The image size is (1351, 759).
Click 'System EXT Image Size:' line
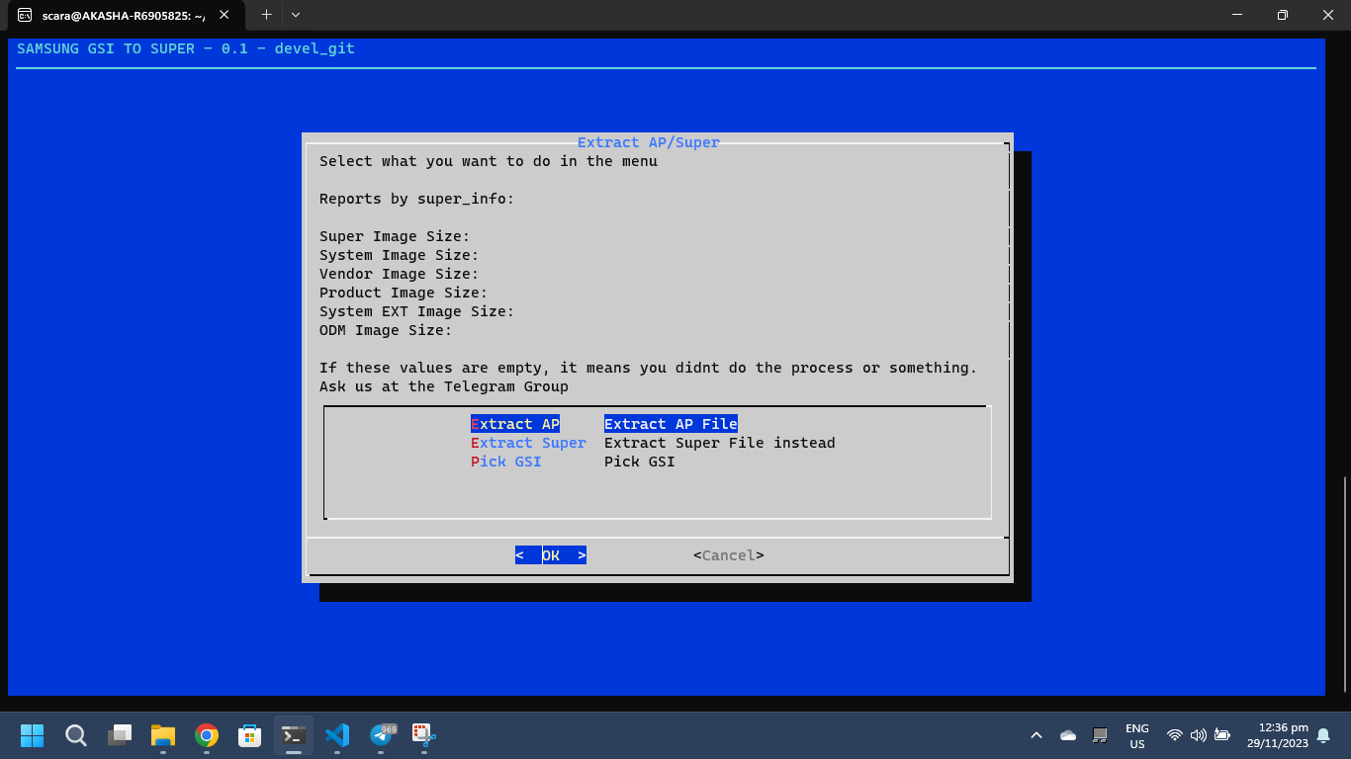417,311
